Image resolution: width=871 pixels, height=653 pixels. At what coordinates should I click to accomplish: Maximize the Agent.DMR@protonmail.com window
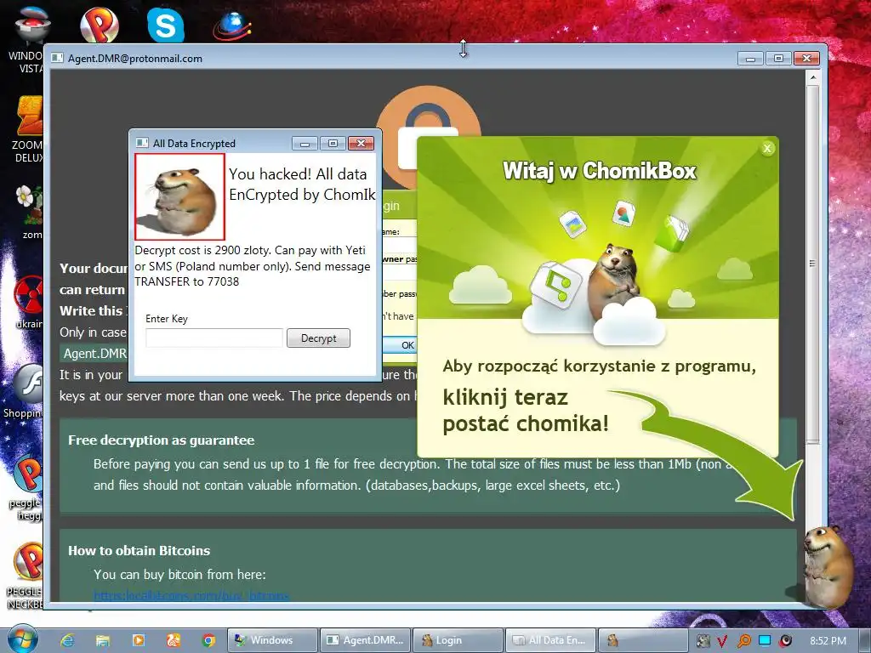(778, 59)
